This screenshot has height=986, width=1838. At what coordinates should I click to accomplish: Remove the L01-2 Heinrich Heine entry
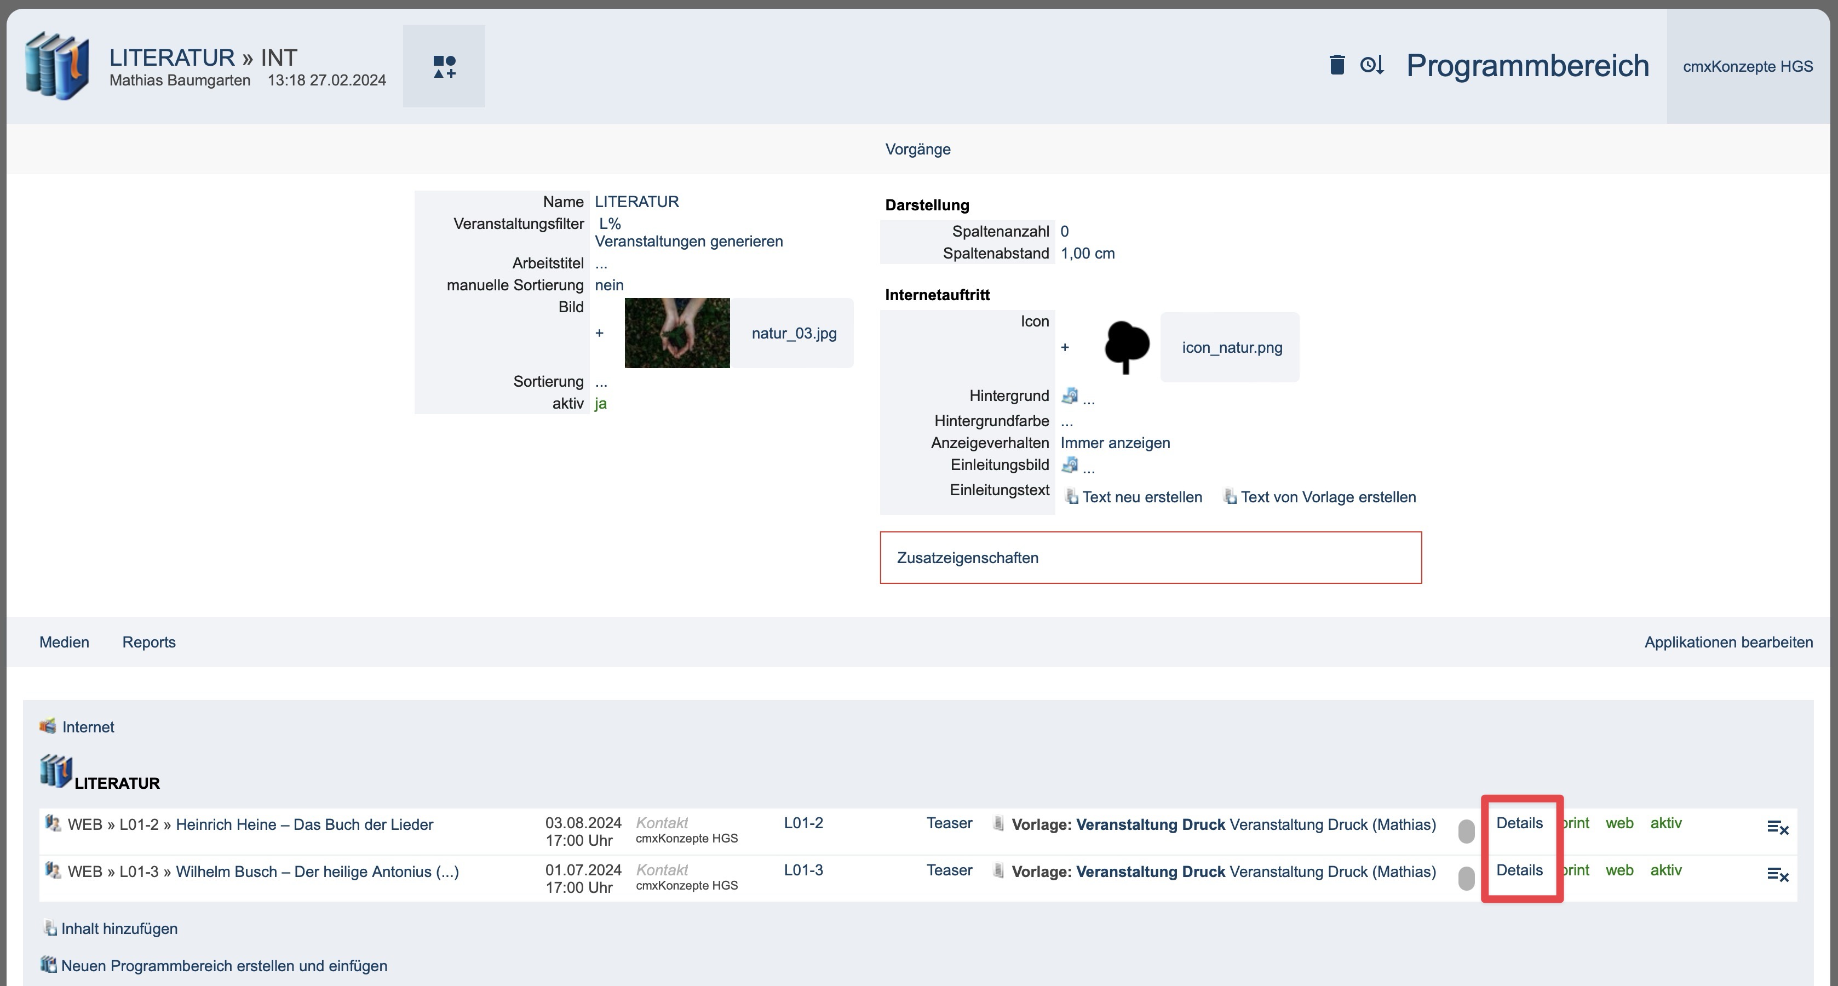pyautogui.click(x=1777, y=827)
